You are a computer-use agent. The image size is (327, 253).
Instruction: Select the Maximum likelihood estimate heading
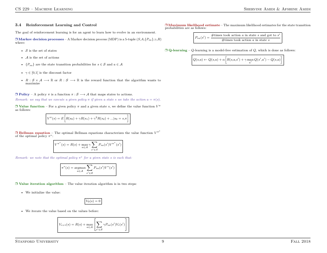pos(194,25)
